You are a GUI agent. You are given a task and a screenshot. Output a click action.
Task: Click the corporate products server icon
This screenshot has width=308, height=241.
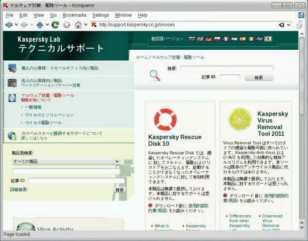click(12, 83)
